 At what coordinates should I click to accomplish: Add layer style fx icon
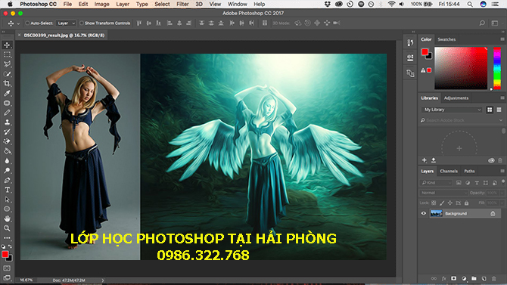[x=444, y=278]
